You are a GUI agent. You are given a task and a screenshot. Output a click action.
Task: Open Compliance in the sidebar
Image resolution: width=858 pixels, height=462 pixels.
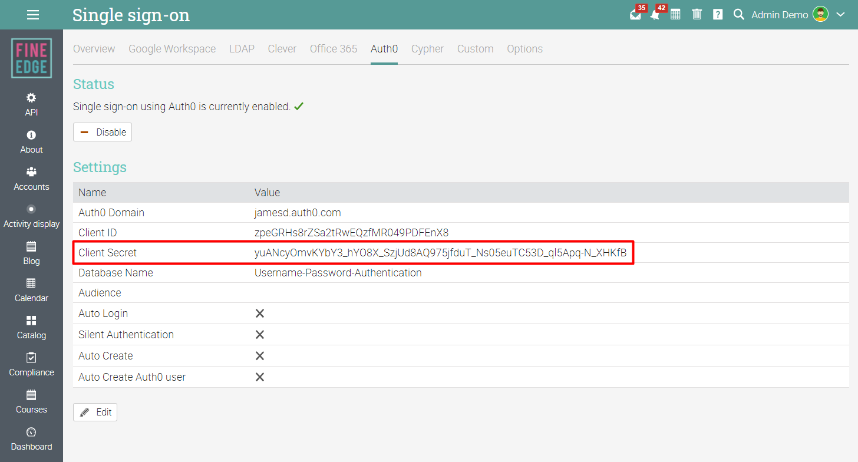[x=31, y=364]
